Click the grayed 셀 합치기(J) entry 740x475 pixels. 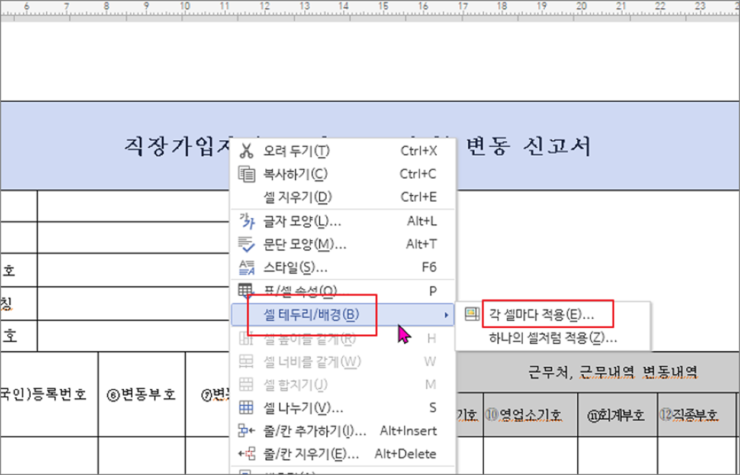point(342,384)
